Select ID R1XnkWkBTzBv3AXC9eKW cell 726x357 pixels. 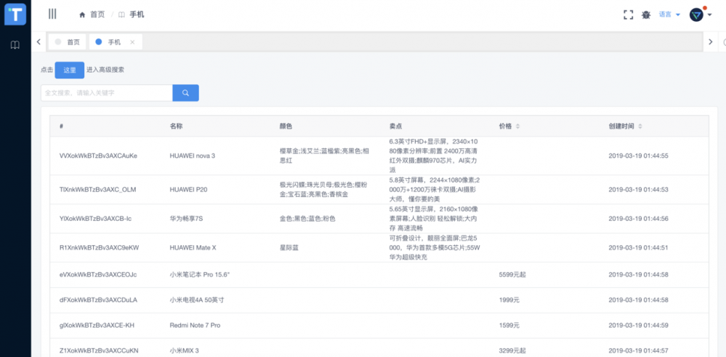coord(99,248)
